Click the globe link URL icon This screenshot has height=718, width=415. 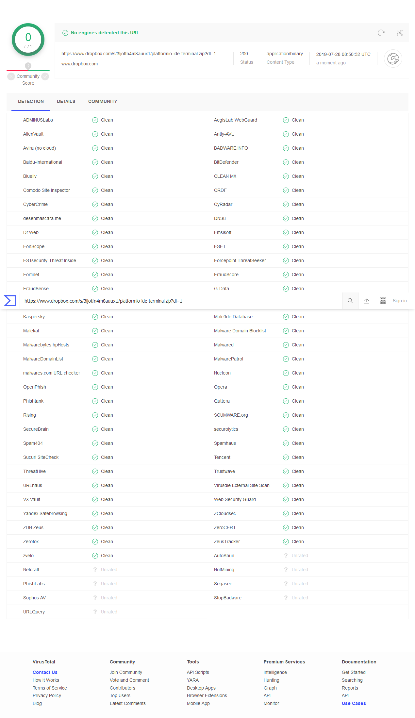pos(393,59)
